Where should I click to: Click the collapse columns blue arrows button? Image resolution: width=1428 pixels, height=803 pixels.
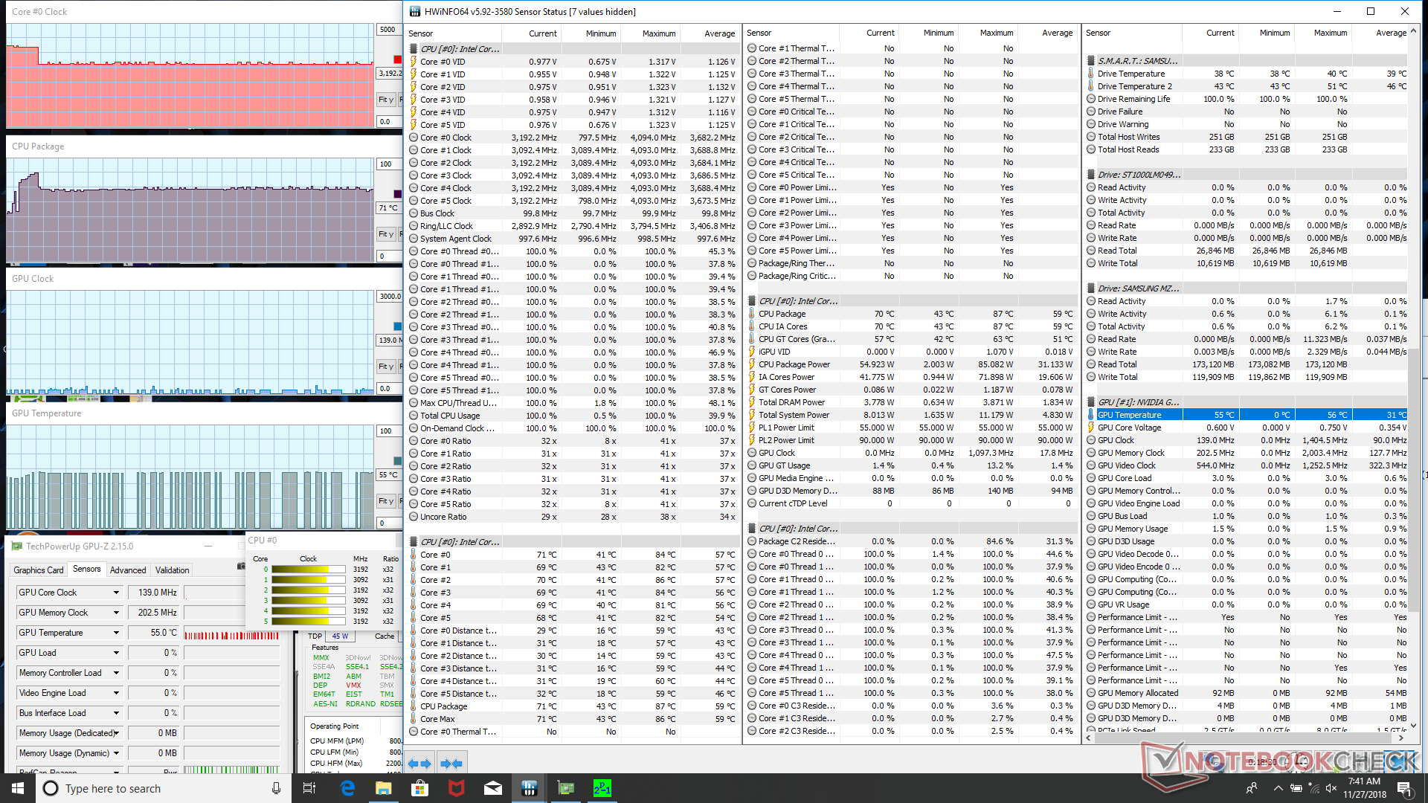[451, 764]
